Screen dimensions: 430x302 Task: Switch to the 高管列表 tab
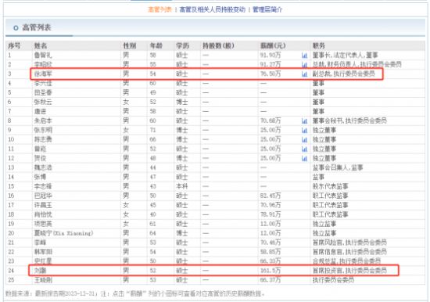click(x=159, y=9)
